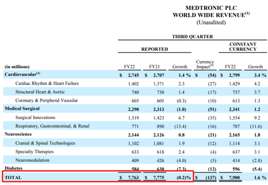The width and height of the screenshot is (268, 185).
Task: Select the Diabetes row label
Action: (x=13, y=169)
